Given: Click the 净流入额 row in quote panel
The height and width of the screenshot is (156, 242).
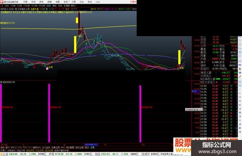Looking at the screenshot, I should (219, 72).
